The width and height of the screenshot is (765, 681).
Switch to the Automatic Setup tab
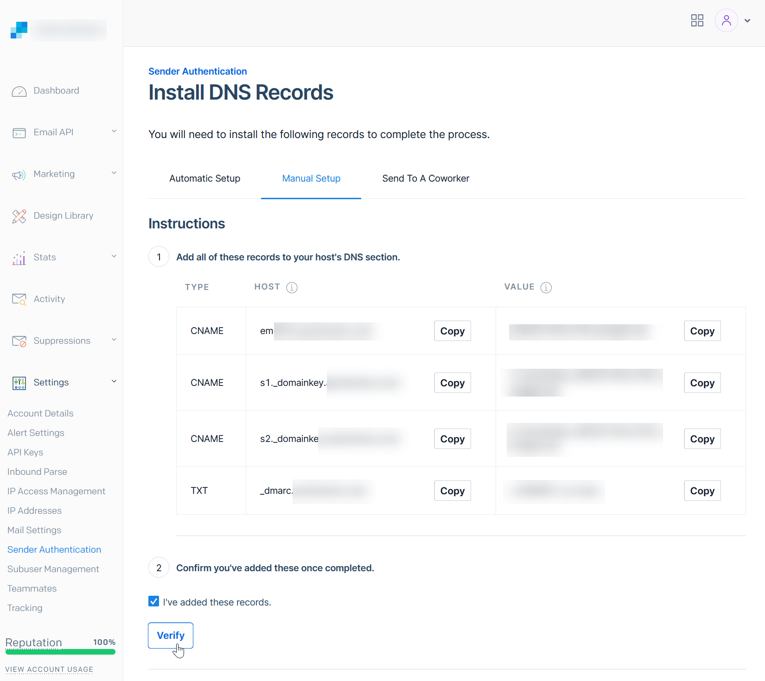(x=205, y=178)
